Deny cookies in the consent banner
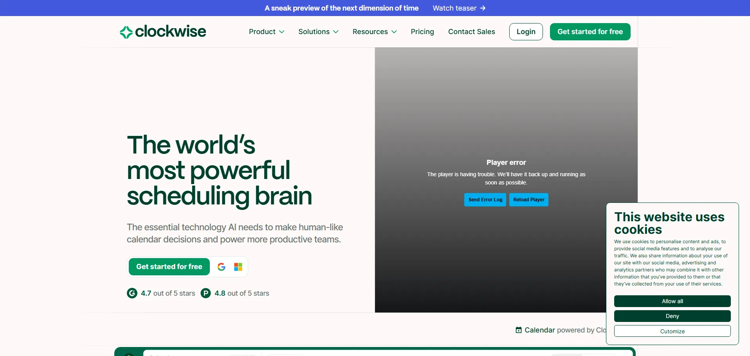Screen dimensions: 750x356 pyautogui.click(x=672, y=316)
